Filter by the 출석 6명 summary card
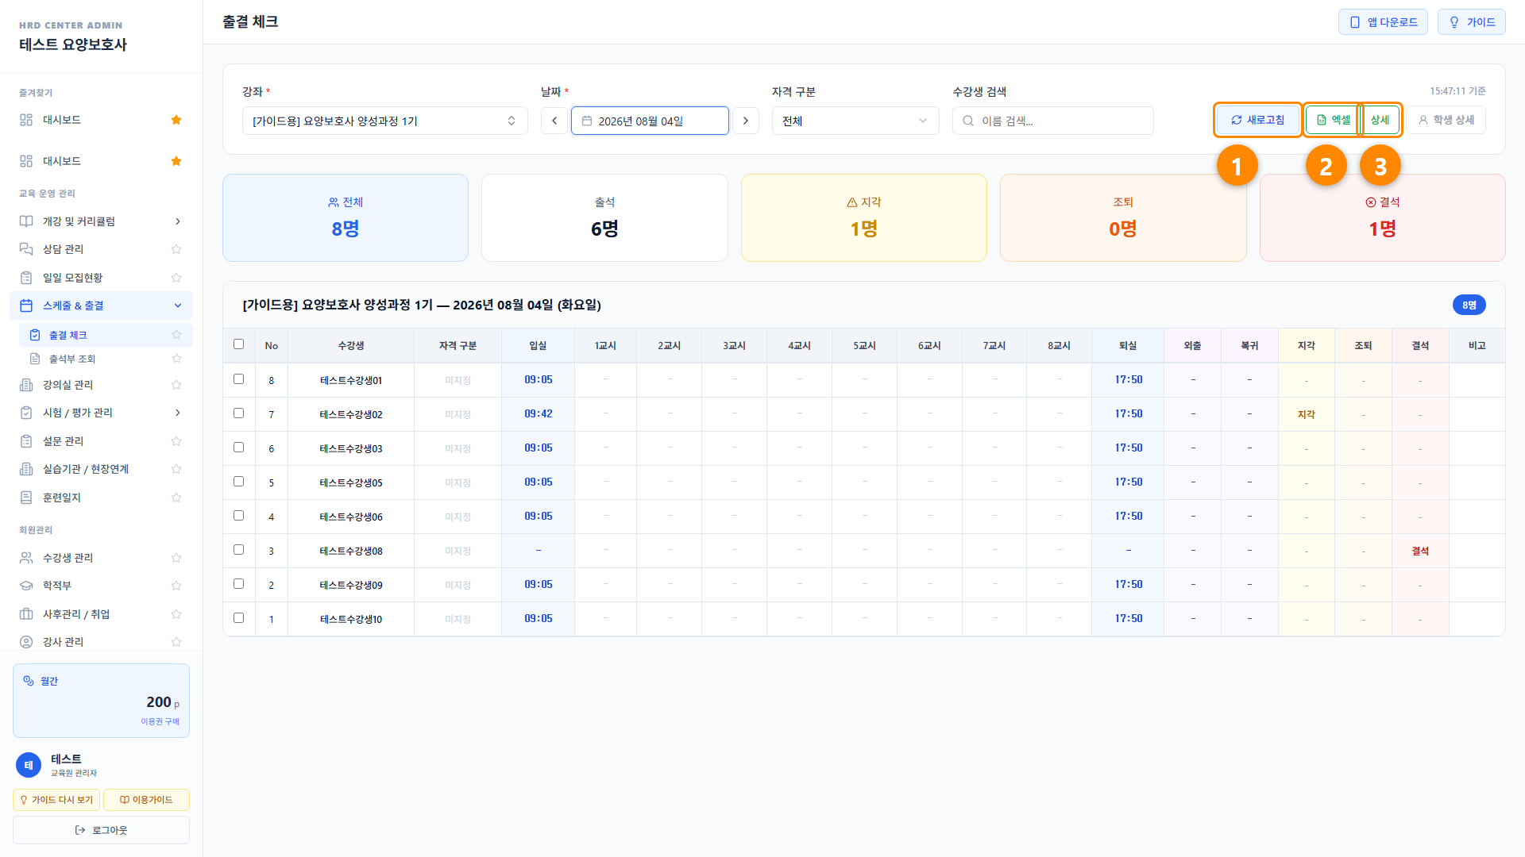Screen dimensions: 1525x857 click(x=604, y=217)
